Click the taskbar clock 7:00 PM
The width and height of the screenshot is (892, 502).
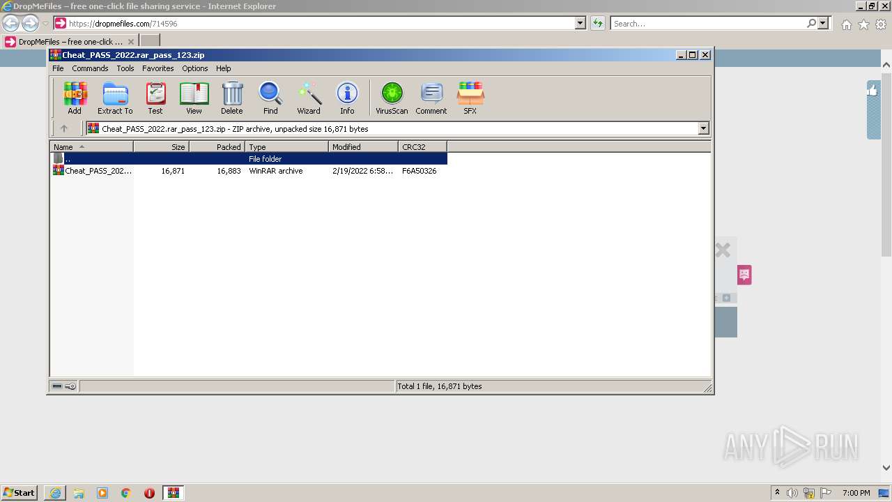[856, 493]
